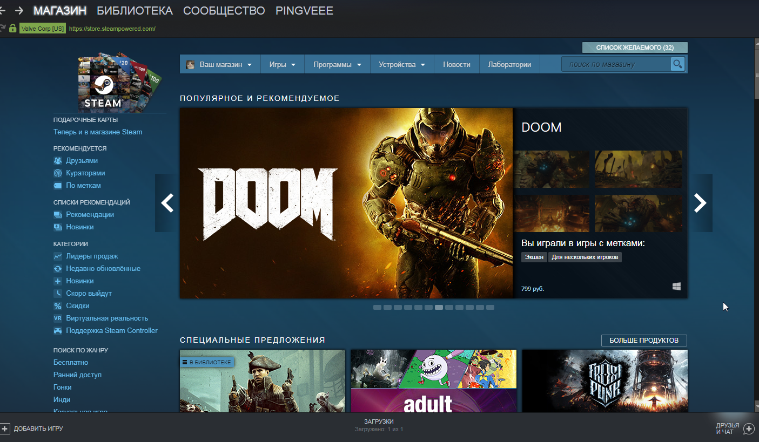Click the Valve Corp [US] certificate label

43,29
